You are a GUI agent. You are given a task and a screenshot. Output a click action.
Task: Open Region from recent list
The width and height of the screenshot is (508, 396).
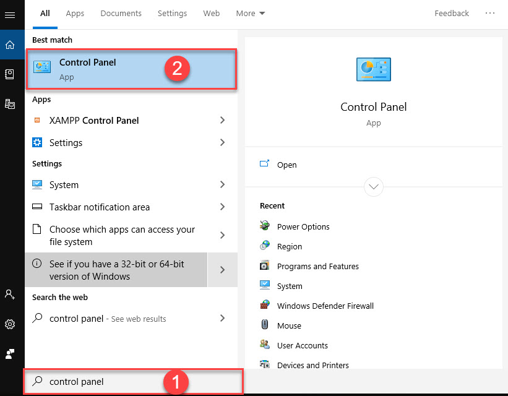tap(290, 247)
